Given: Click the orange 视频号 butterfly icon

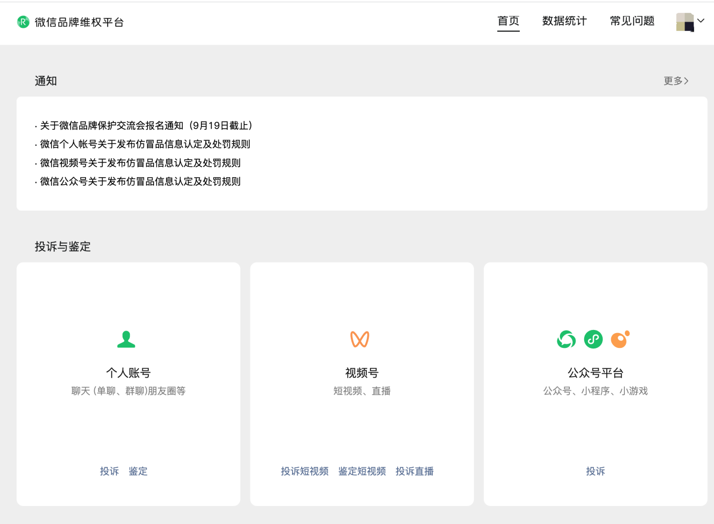Looking at the screenshot, I should [x=360, y=339].
